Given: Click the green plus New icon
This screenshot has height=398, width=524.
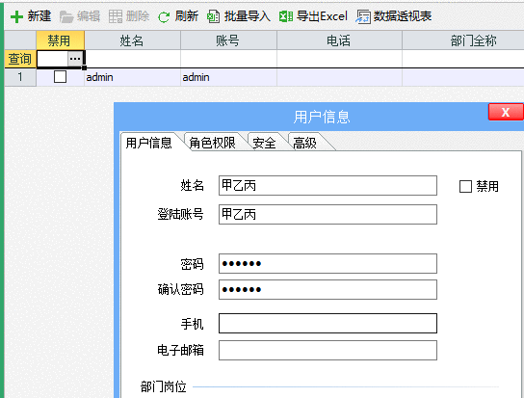Looking at the screenshot, I should (16, 16).
